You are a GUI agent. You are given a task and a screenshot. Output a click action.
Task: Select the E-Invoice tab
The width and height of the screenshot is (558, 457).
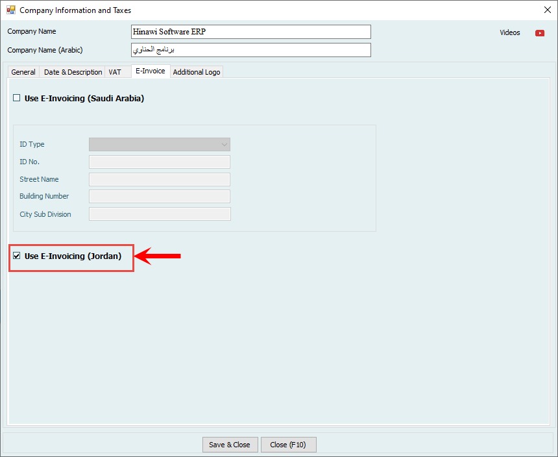(151, 71)
